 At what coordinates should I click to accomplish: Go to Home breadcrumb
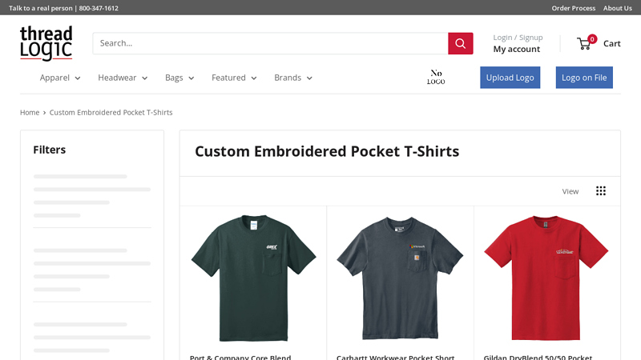point(30,112)
